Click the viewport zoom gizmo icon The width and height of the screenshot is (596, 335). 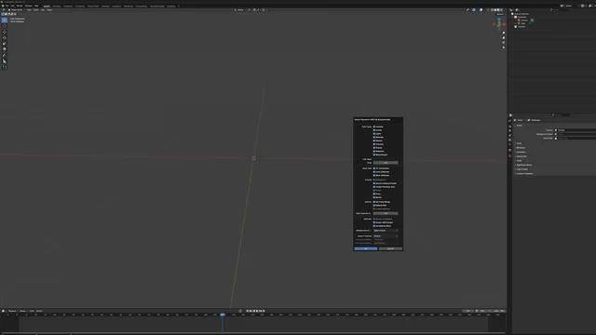(x=504, y=33)
